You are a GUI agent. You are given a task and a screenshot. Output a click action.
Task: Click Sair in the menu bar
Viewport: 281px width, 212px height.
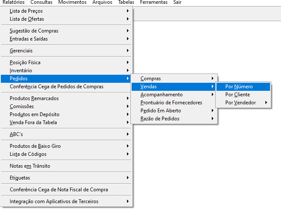pos(177,3)
